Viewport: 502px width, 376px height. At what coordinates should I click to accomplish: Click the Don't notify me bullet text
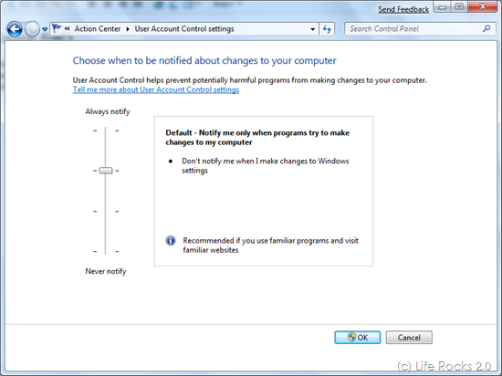click(x=266, y=165)
